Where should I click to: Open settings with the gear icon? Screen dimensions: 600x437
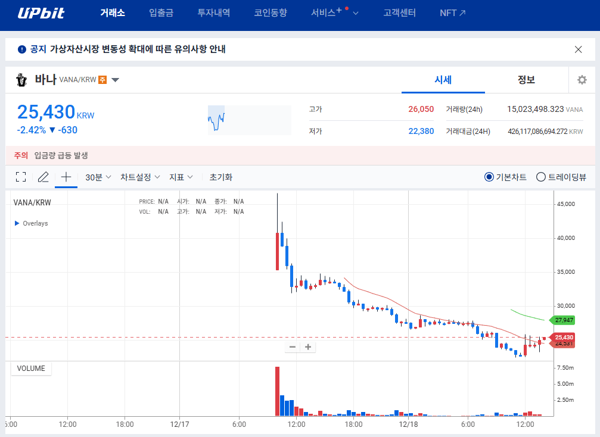point(582,80)
